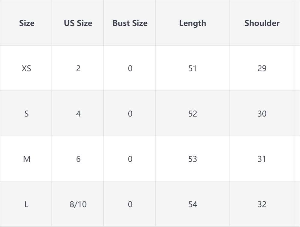Select US size 4 cell
Viewport: 300px width, 227px height.
(x=78, y=114)
